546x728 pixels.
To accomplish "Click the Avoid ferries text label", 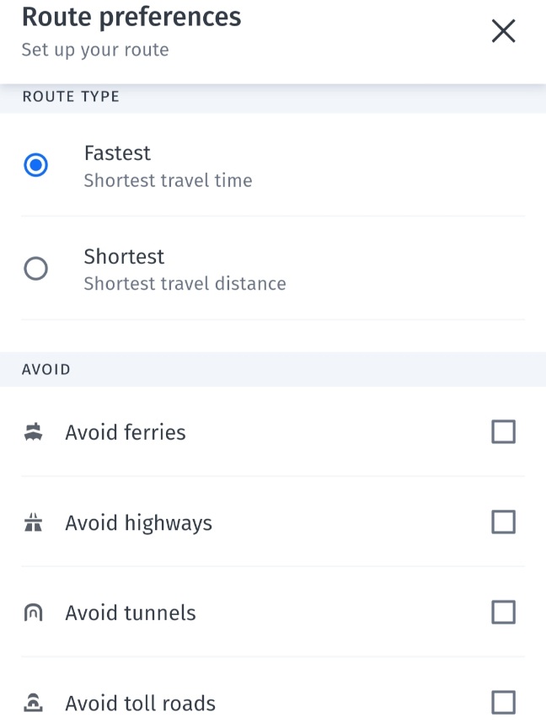I will pos(126,433).
